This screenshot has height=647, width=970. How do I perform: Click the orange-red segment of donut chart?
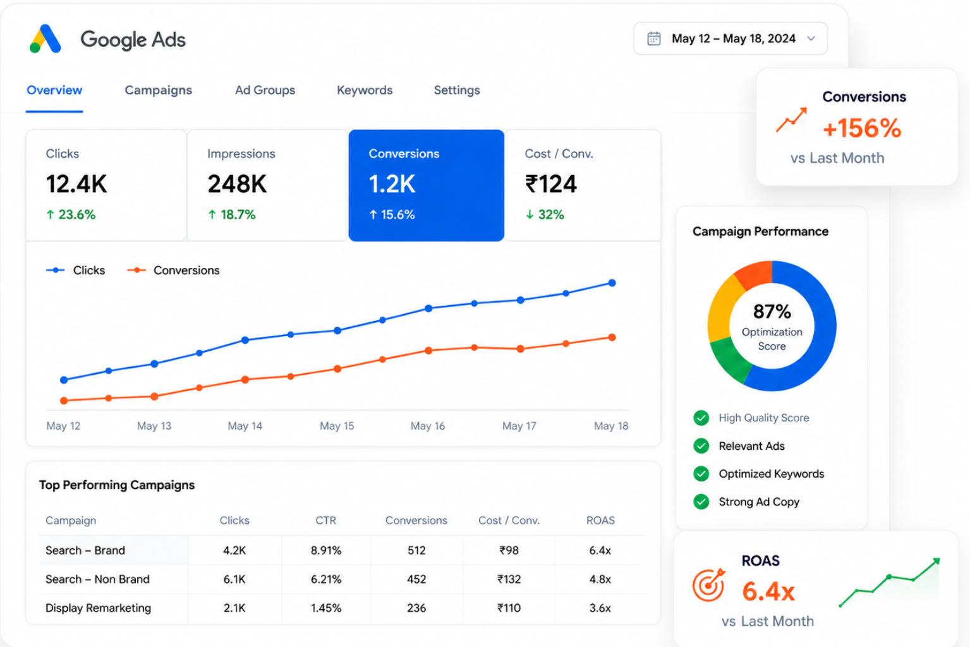[x=755, y=273]
